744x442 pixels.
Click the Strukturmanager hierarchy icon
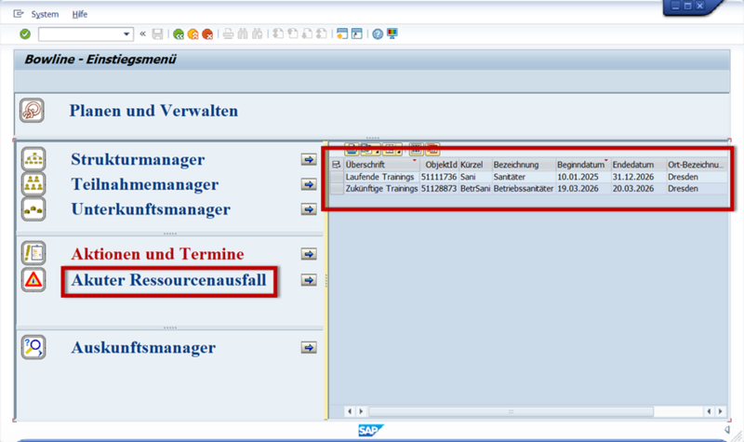coord(33,159)
